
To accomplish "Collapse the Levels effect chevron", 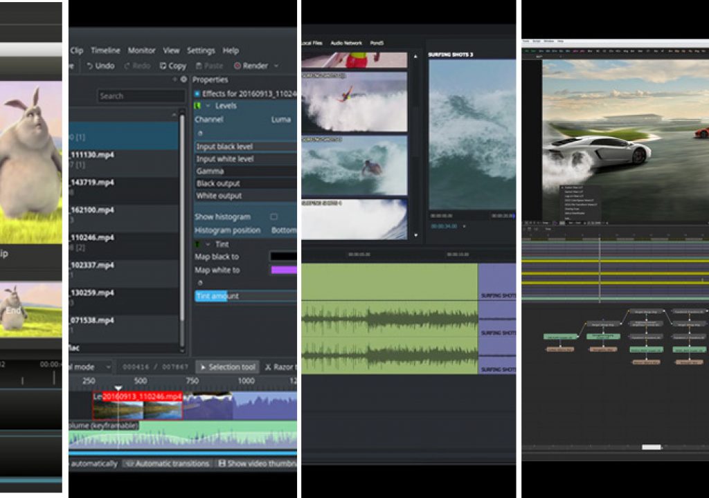I will click(208, 106).
